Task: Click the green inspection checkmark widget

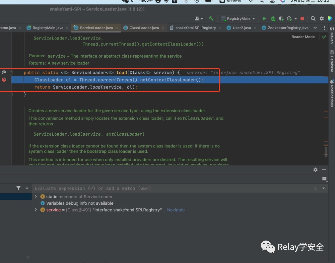Action: [324, 37]
